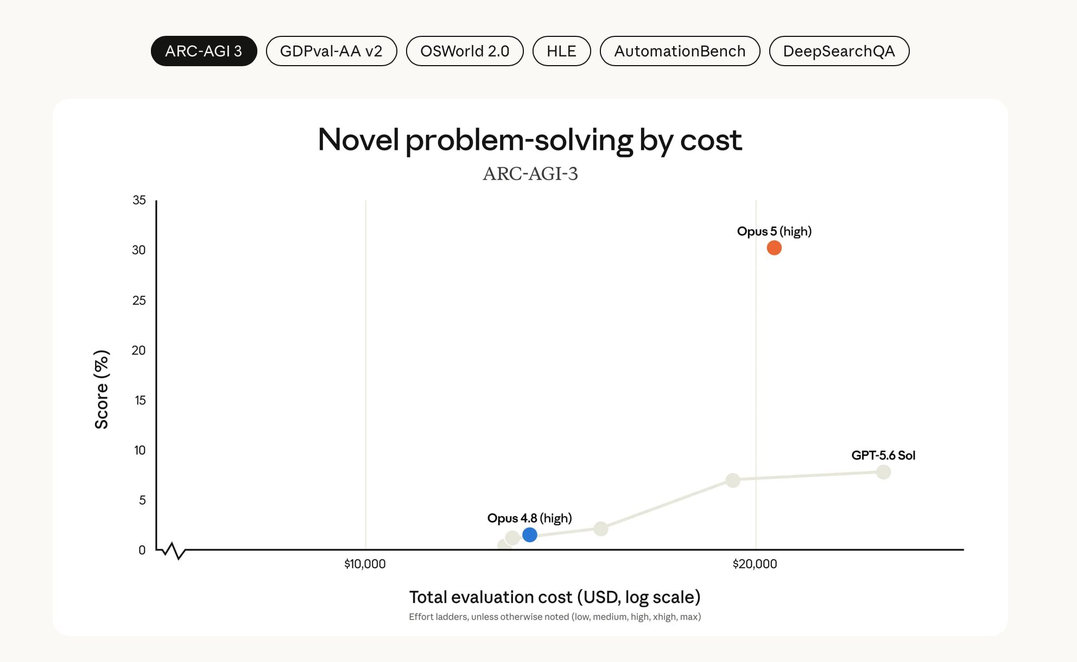The image size is (1077, 662).
Task: Switch to AutomationBench tab
Action: [680, 51]
